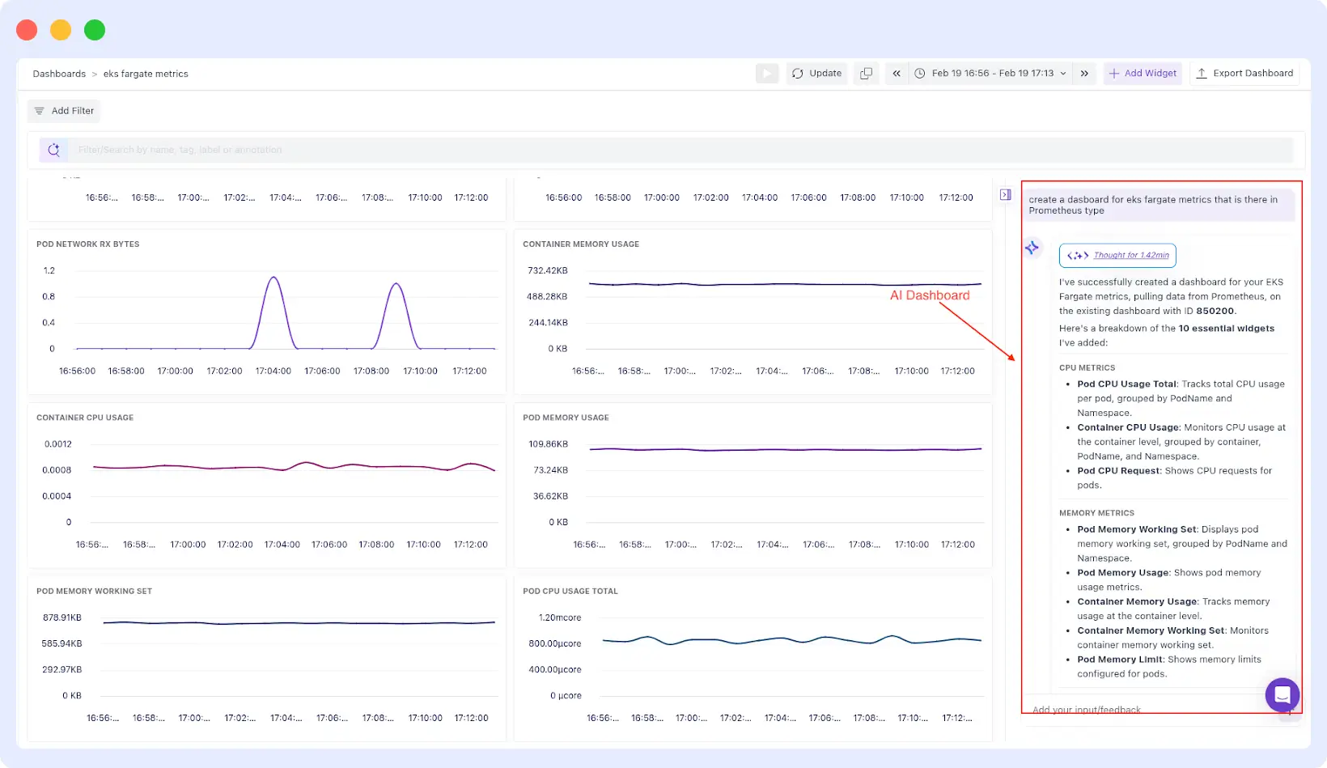Collapse the AI side panel icon
Screen dimensions: 1327x768
coord(1006,195)
